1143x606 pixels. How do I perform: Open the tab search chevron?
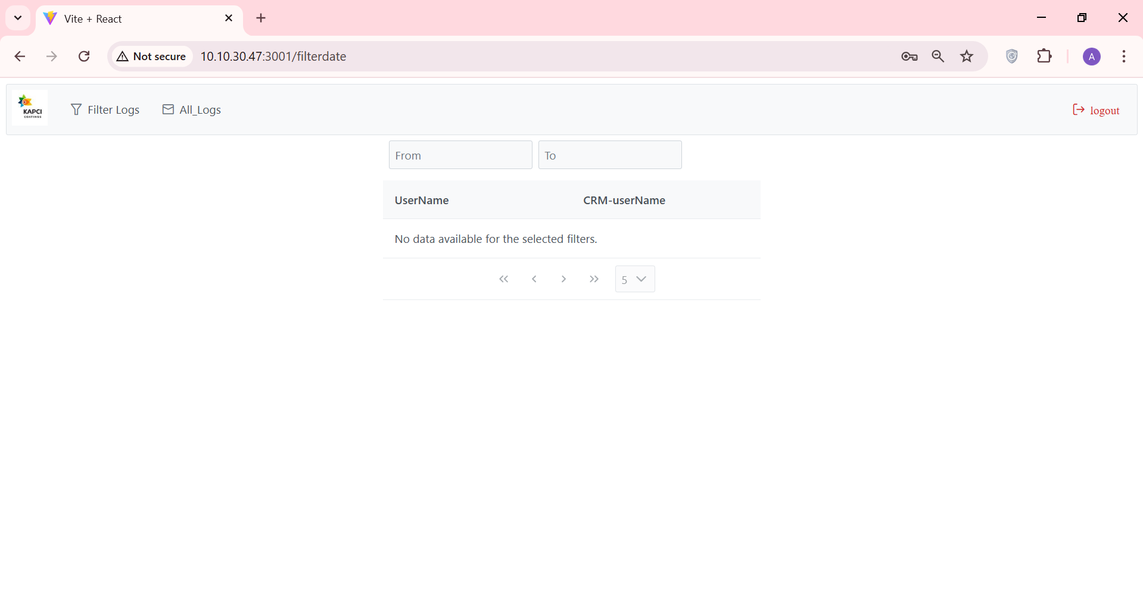pyautogui.click(x=17, y=18)
